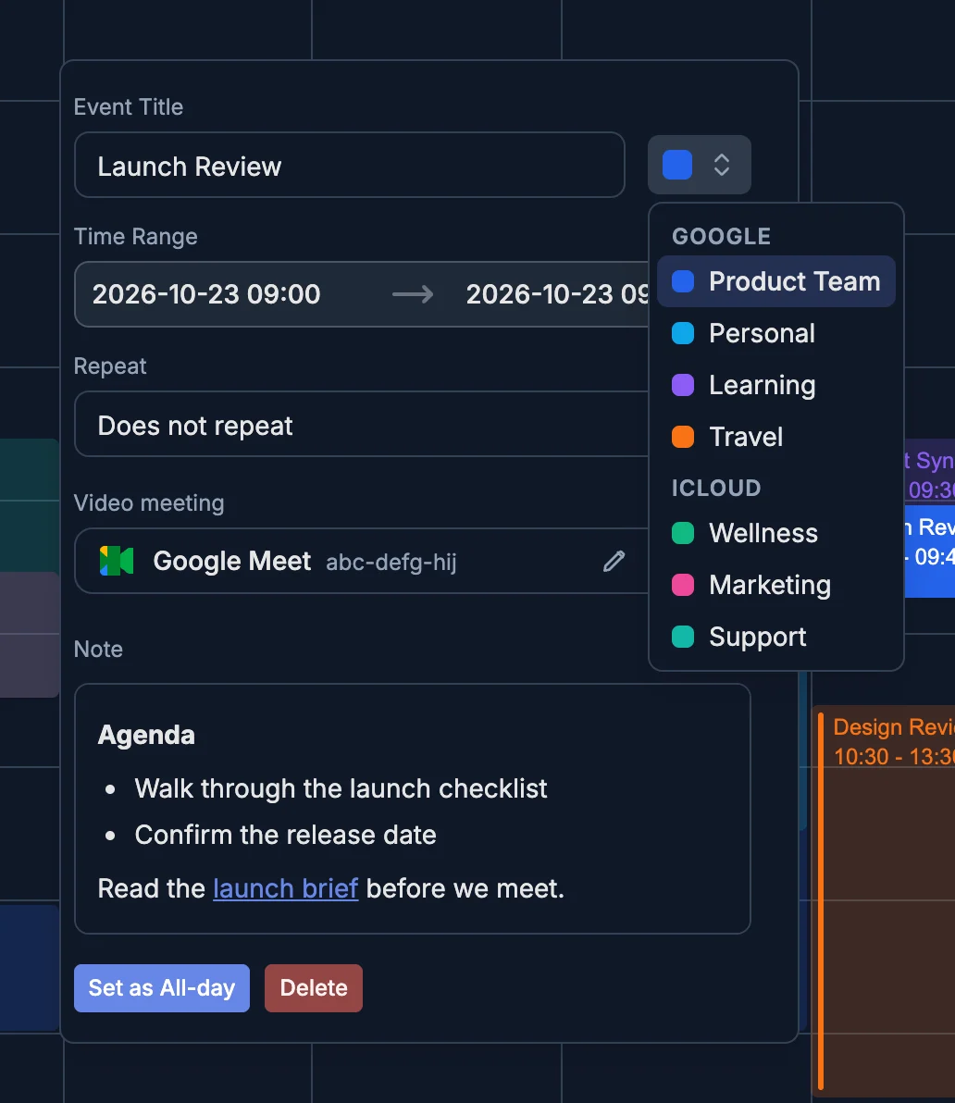Click the ICLOUD section header
955x1103 pixels.
[x=716, y=489]
